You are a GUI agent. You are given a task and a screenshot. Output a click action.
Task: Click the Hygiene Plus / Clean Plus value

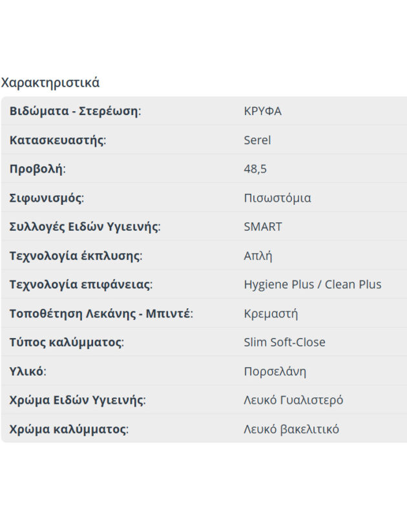[313, 284]
